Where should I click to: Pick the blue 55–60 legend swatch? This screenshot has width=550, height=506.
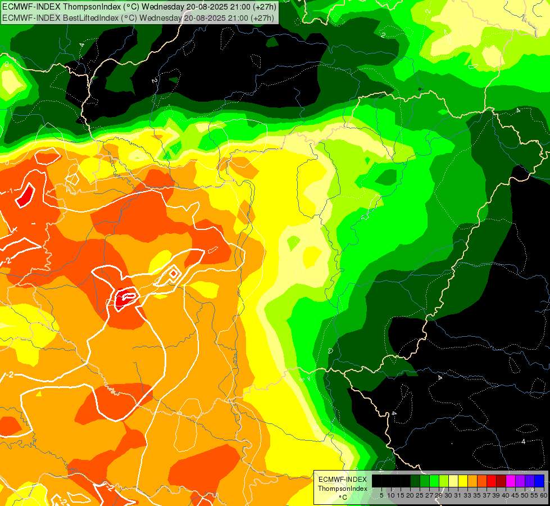coord(539,481)
